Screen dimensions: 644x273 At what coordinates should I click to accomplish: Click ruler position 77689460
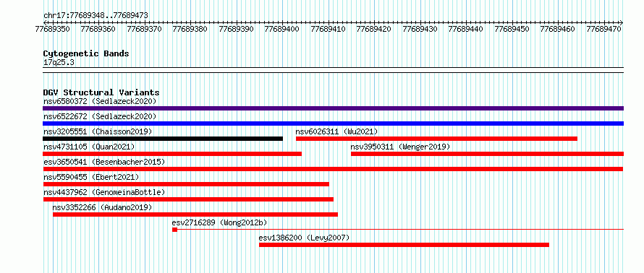(557, 29)
